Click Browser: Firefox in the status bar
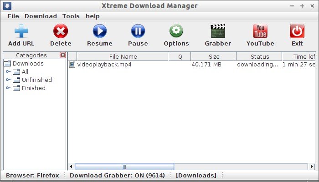 32,175
